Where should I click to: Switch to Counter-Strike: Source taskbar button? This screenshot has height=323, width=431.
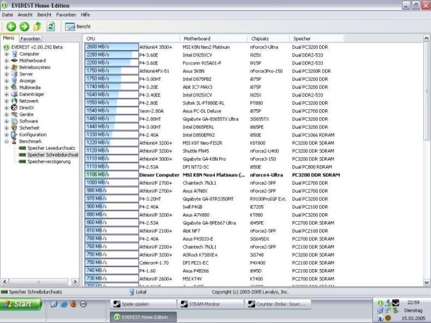[278, 304]
